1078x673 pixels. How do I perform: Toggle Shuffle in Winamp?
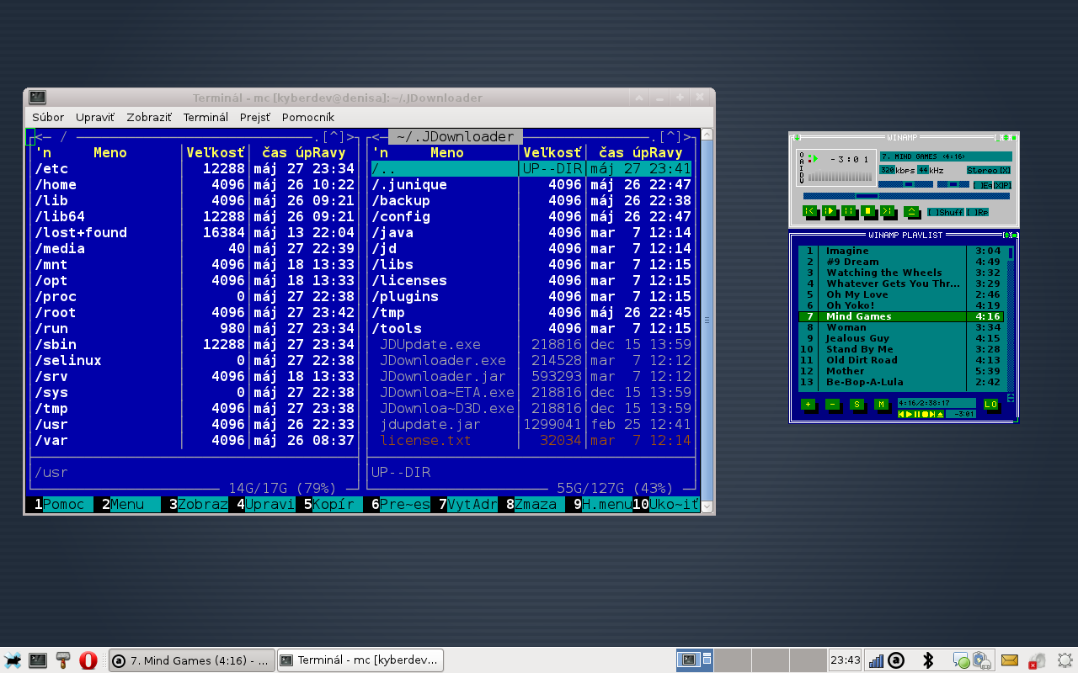pos(946,212)
